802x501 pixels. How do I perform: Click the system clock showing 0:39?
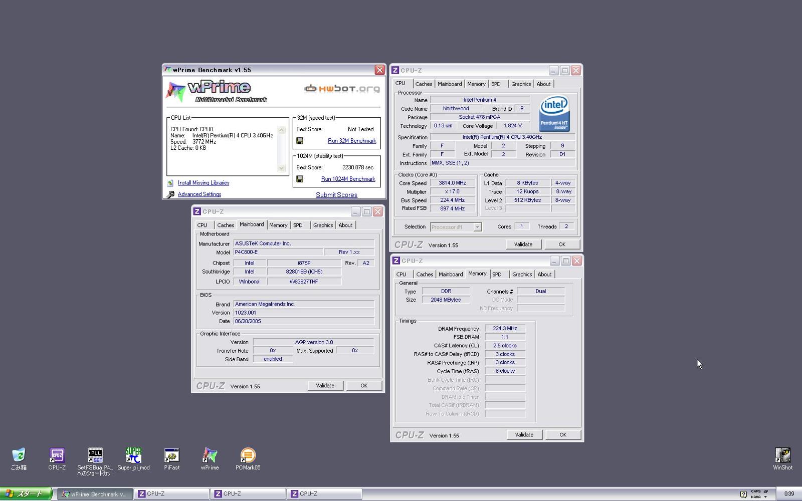click(789, 494)
